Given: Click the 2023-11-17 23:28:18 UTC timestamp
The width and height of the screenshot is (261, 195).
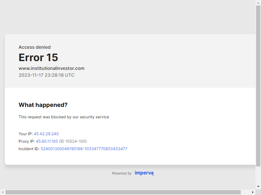Looking at the screenshot, I should coord(46,75).
